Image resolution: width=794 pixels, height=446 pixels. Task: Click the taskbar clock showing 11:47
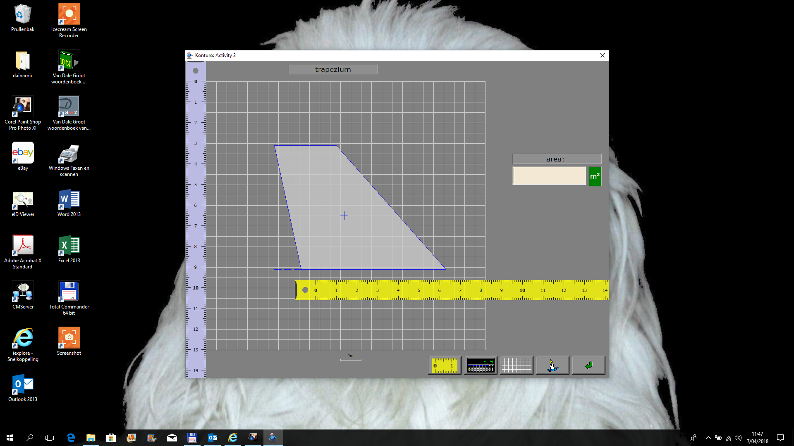(x=757, y=438)
